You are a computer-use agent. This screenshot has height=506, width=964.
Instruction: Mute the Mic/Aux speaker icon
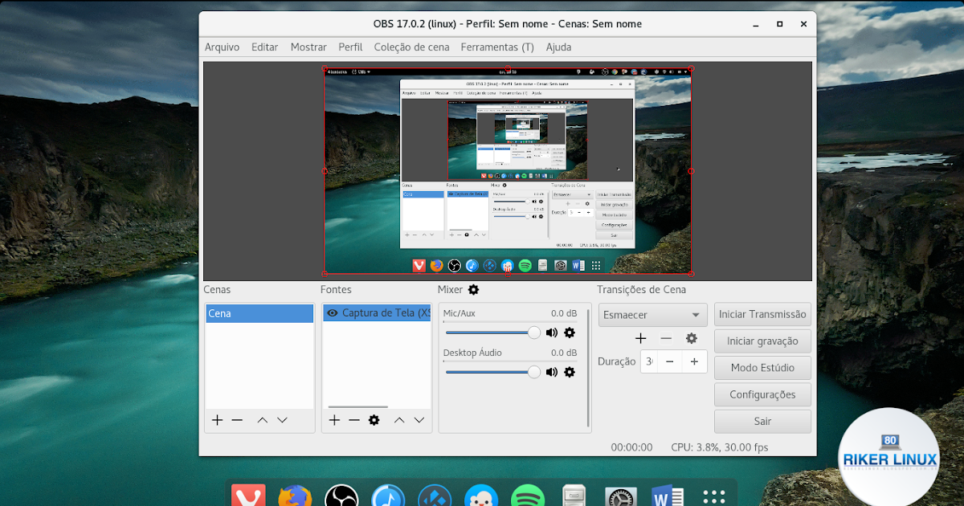point(552,333)
